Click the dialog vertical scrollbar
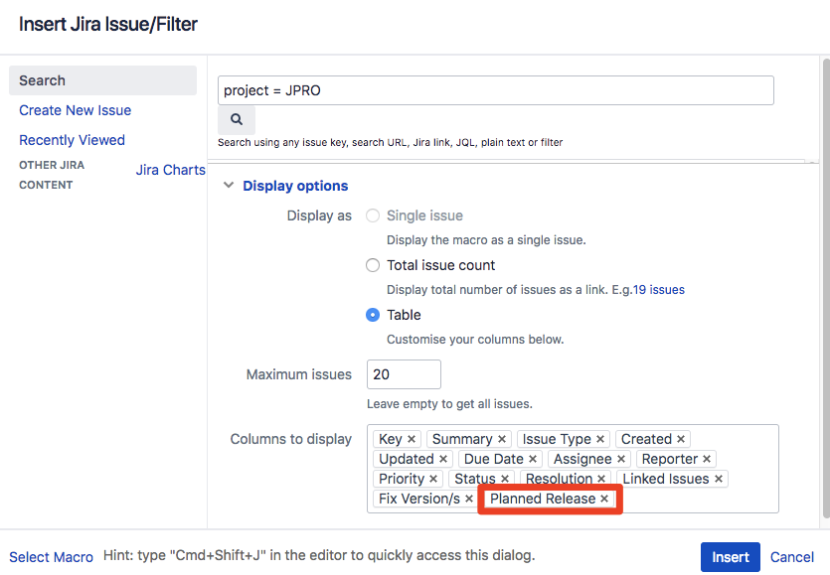The height and width of the screenshot is (575, 830). 826,286
